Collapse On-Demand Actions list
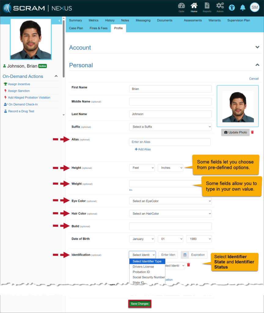 pyautogui.click(x=56, y=76)
